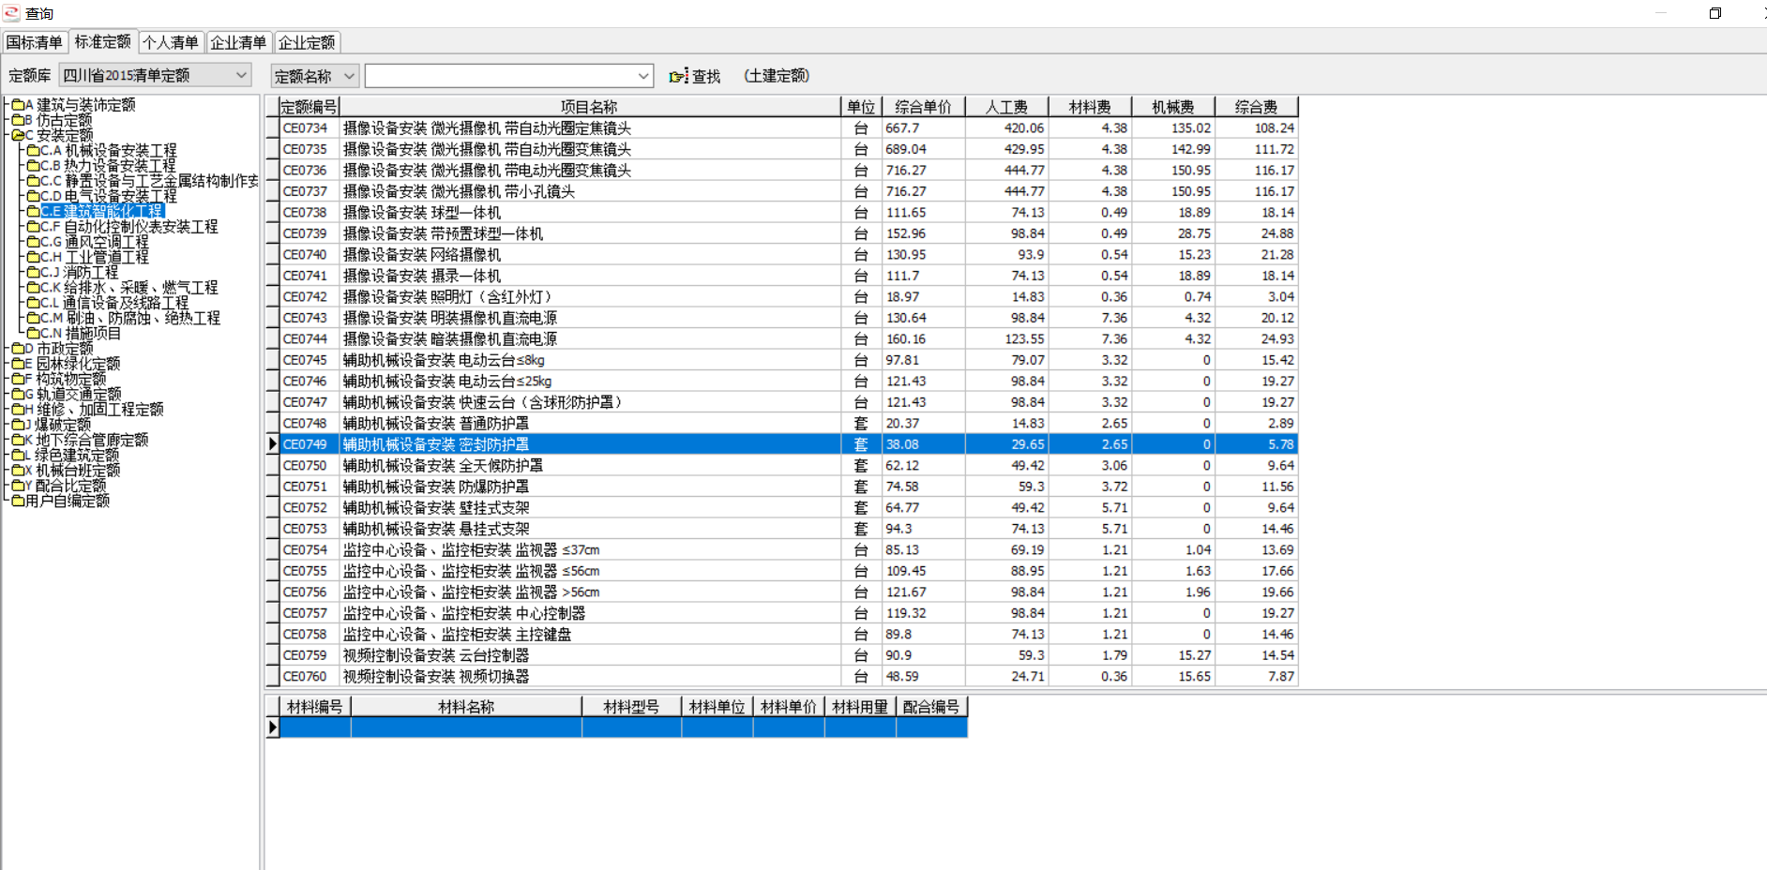Viewport: 1767px width, 870px height.
Task: Click into the search text field
Action: coord(500,76)
